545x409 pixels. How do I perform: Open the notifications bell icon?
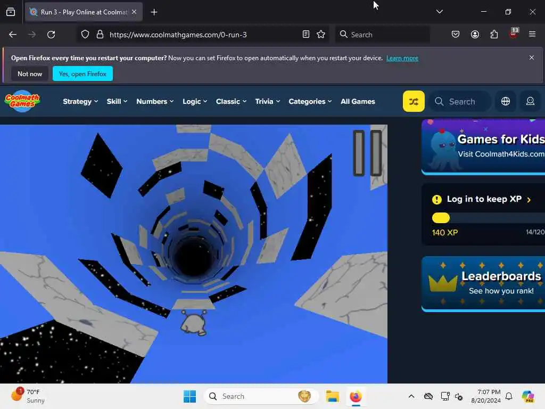[509, 396]
